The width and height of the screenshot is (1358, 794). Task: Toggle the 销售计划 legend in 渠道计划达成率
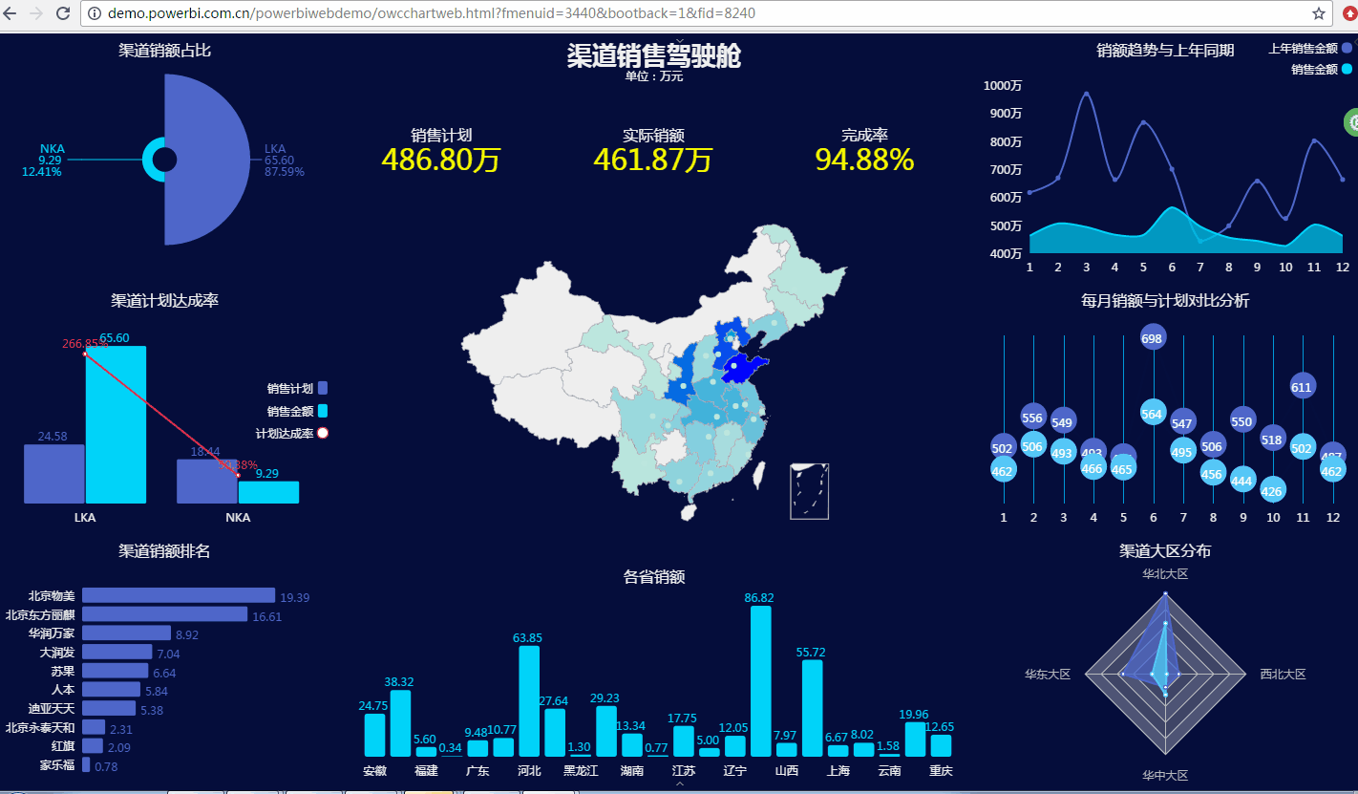coord(297,388)
